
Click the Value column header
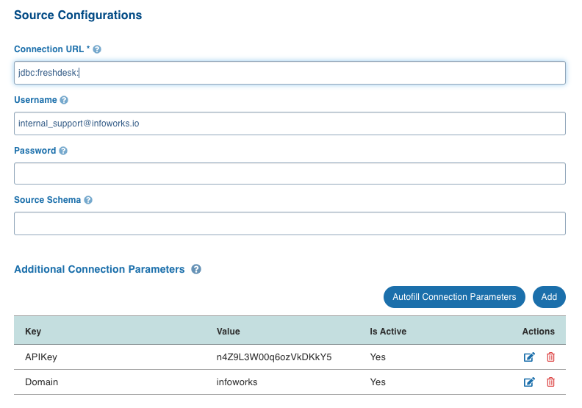229,332
